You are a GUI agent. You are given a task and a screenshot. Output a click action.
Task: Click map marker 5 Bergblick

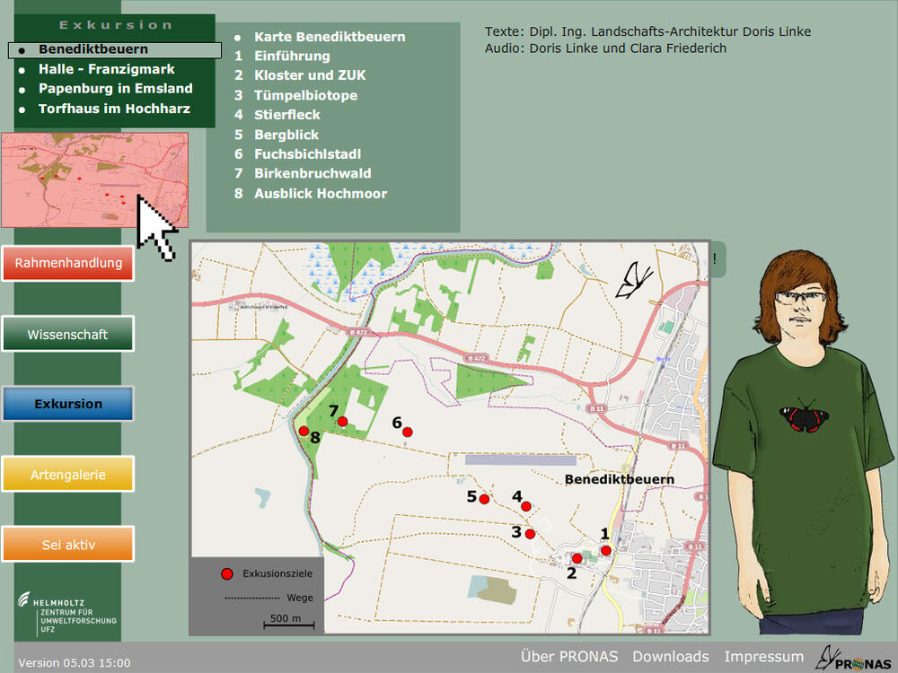click(x=484, y=499)
